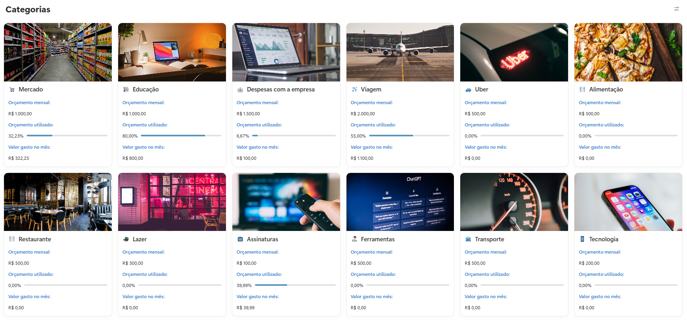Click the Educação budget progress bar
Screen dimensions: 687x320
[181, 136]
